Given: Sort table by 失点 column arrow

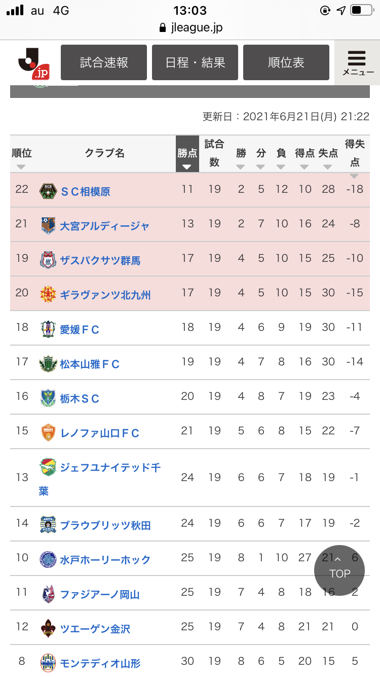Looking at the screenshot, I should coord(328,167).
